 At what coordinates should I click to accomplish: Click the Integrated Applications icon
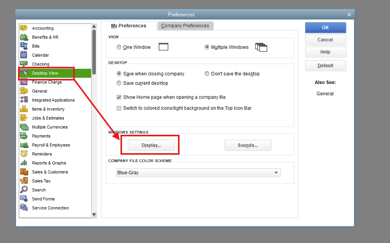point(24,100)
